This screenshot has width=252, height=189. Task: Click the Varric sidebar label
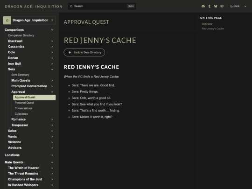click(x=13, y=137)
